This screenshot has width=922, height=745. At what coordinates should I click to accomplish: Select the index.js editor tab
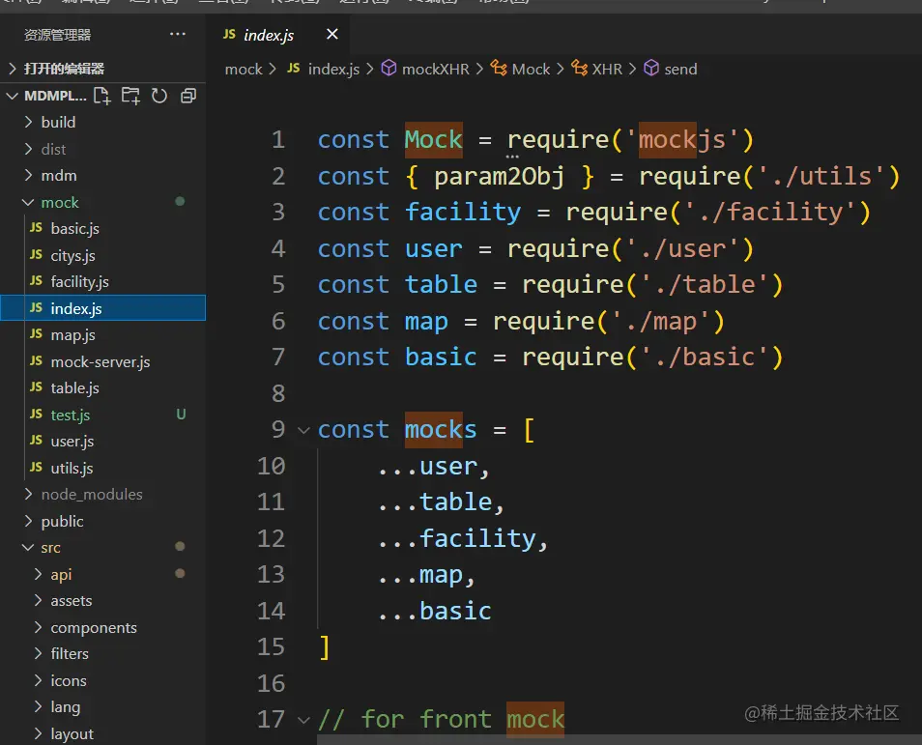269,35
